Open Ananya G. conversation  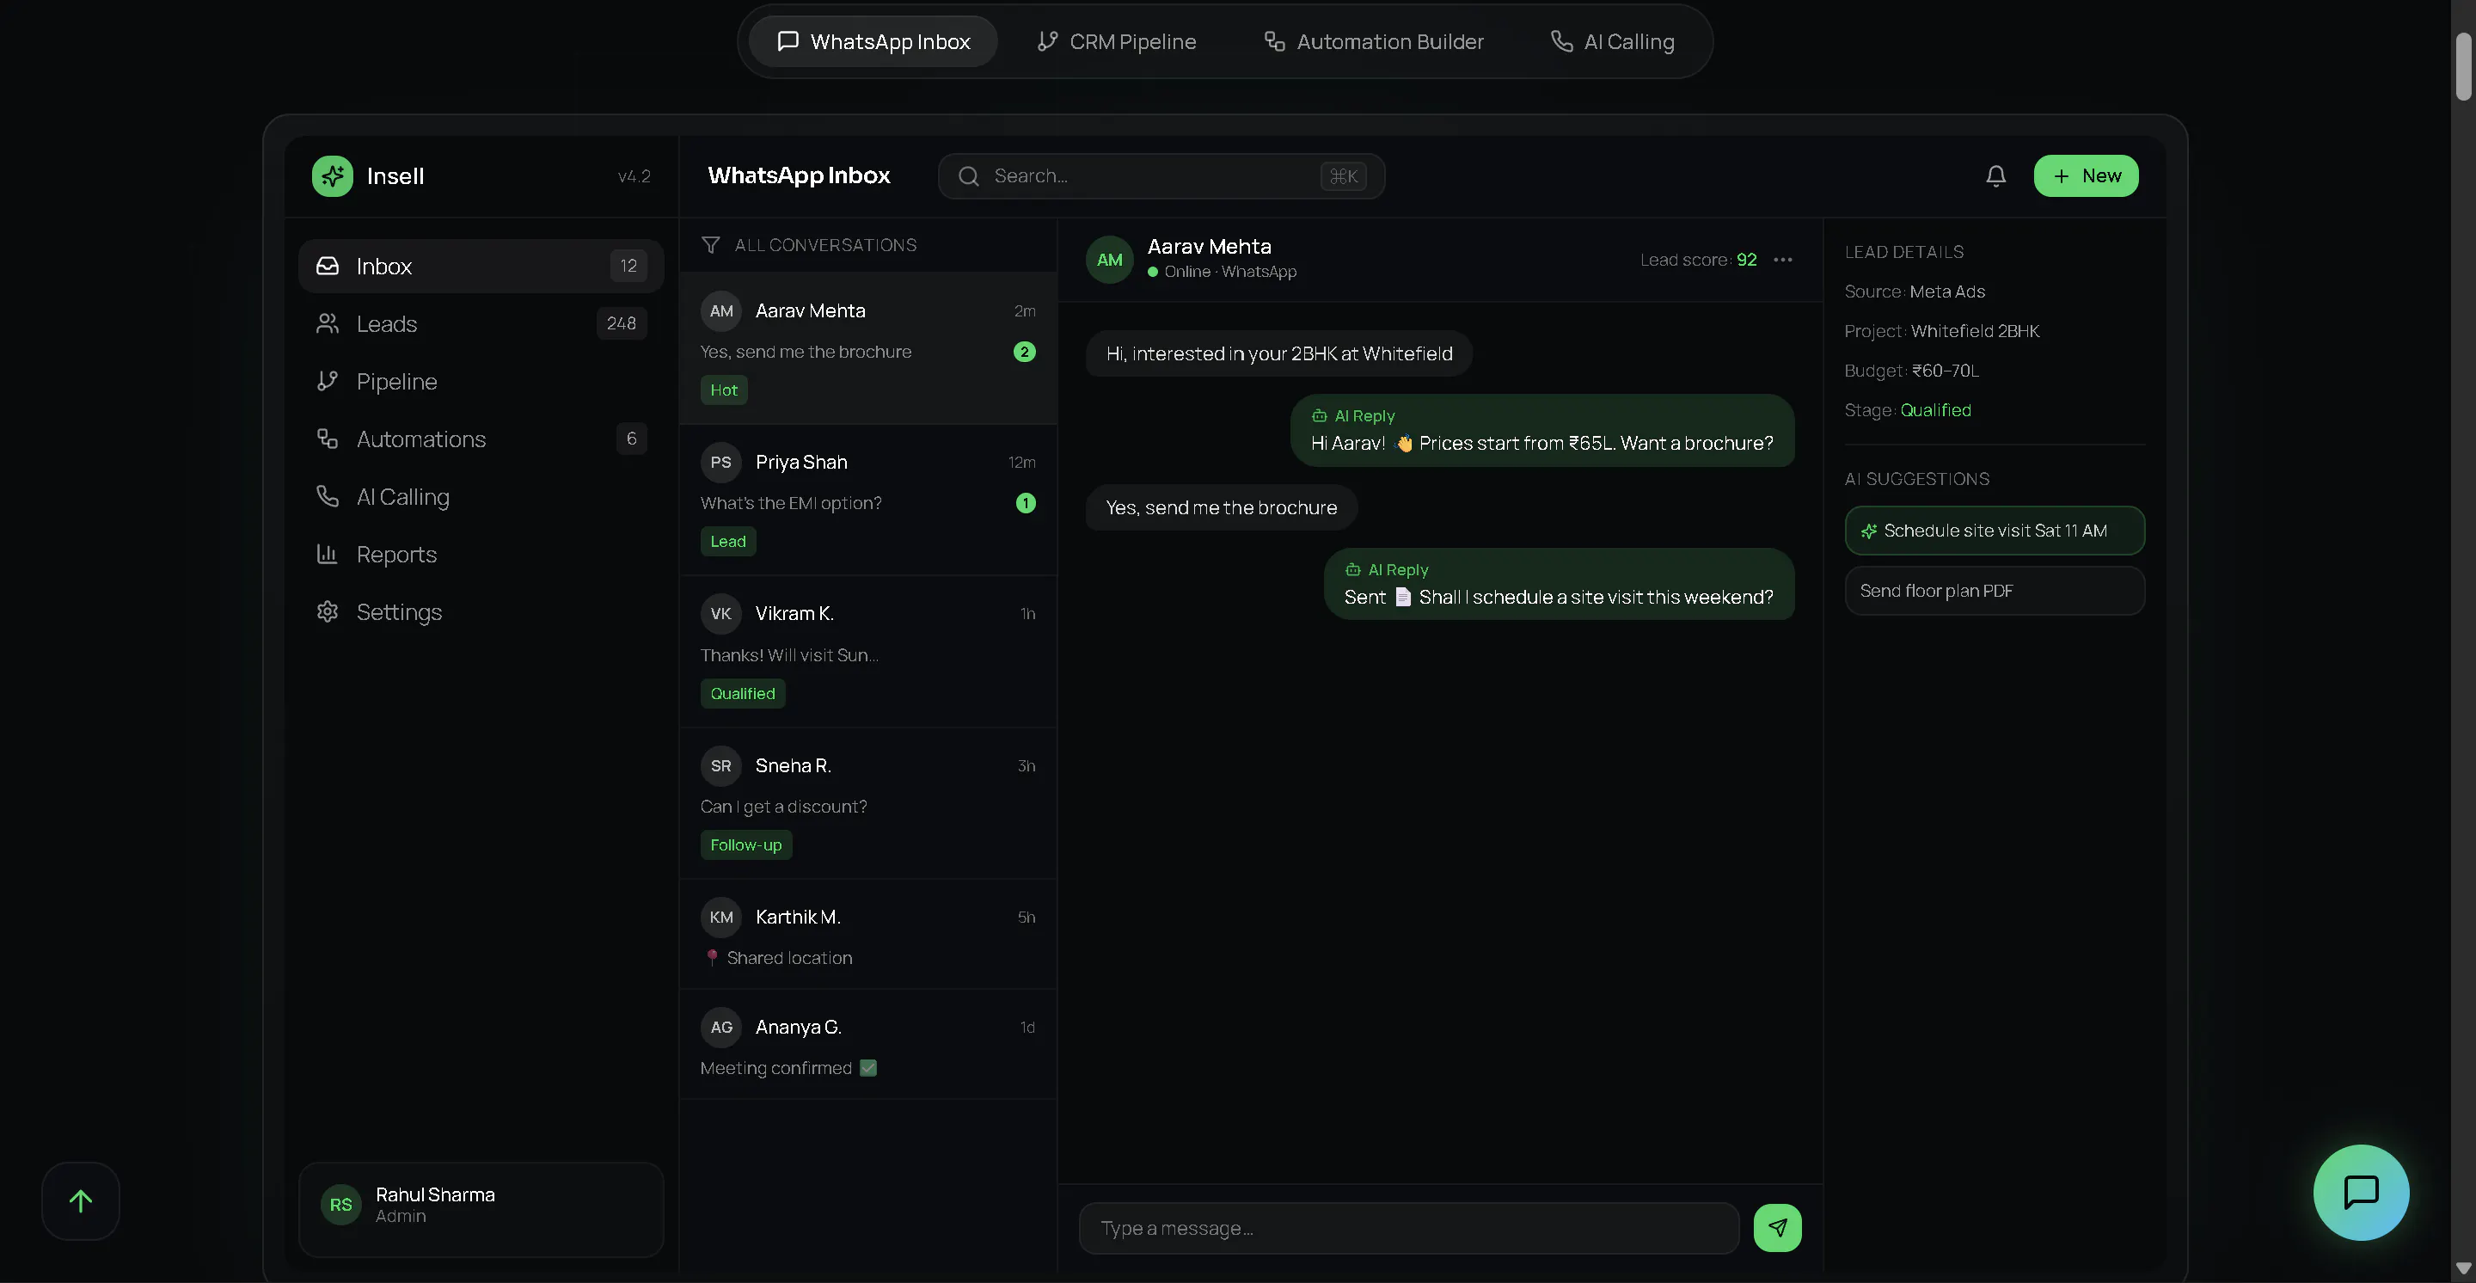pyautogui.click(x=868, y=1046)
